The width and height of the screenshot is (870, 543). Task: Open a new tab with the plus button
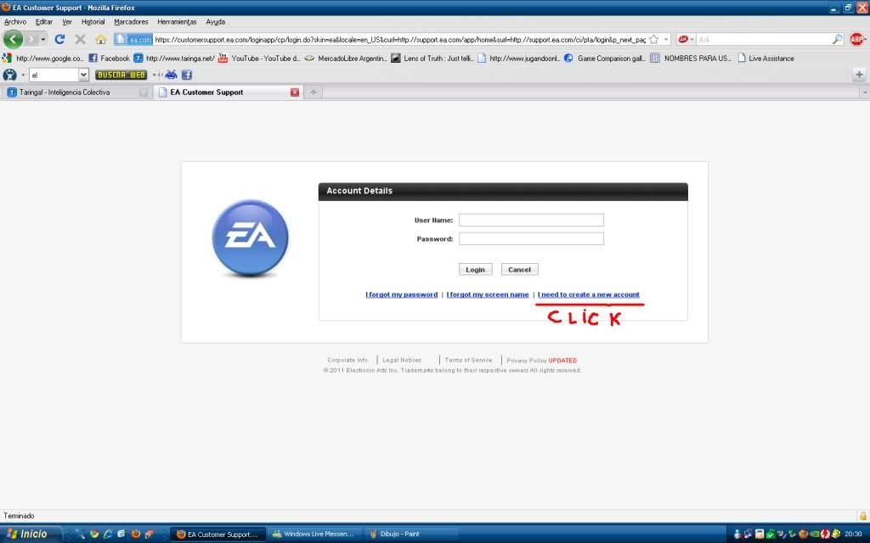(314, 92)
